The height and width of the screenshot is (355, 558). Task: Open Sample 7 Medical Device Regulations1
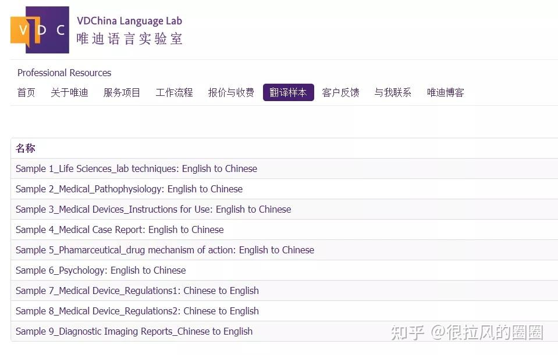click(x=137, y=291)
